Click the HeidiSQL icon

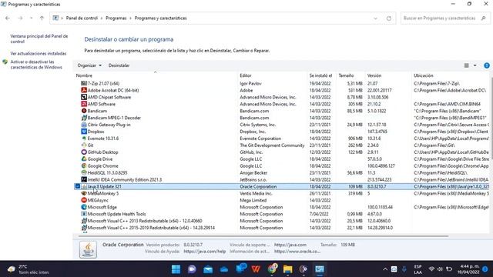[84, 172]
